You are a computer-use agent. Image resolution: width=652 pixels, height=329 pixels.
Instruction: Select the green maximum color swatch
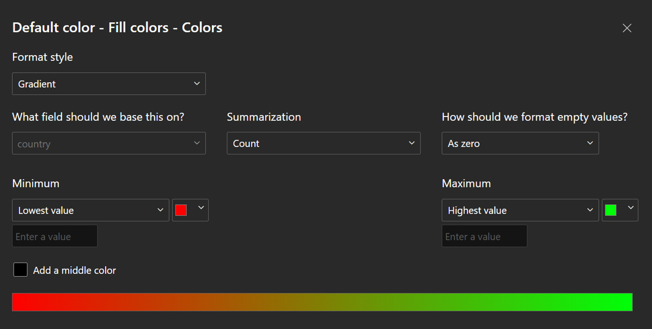[611, 210]
